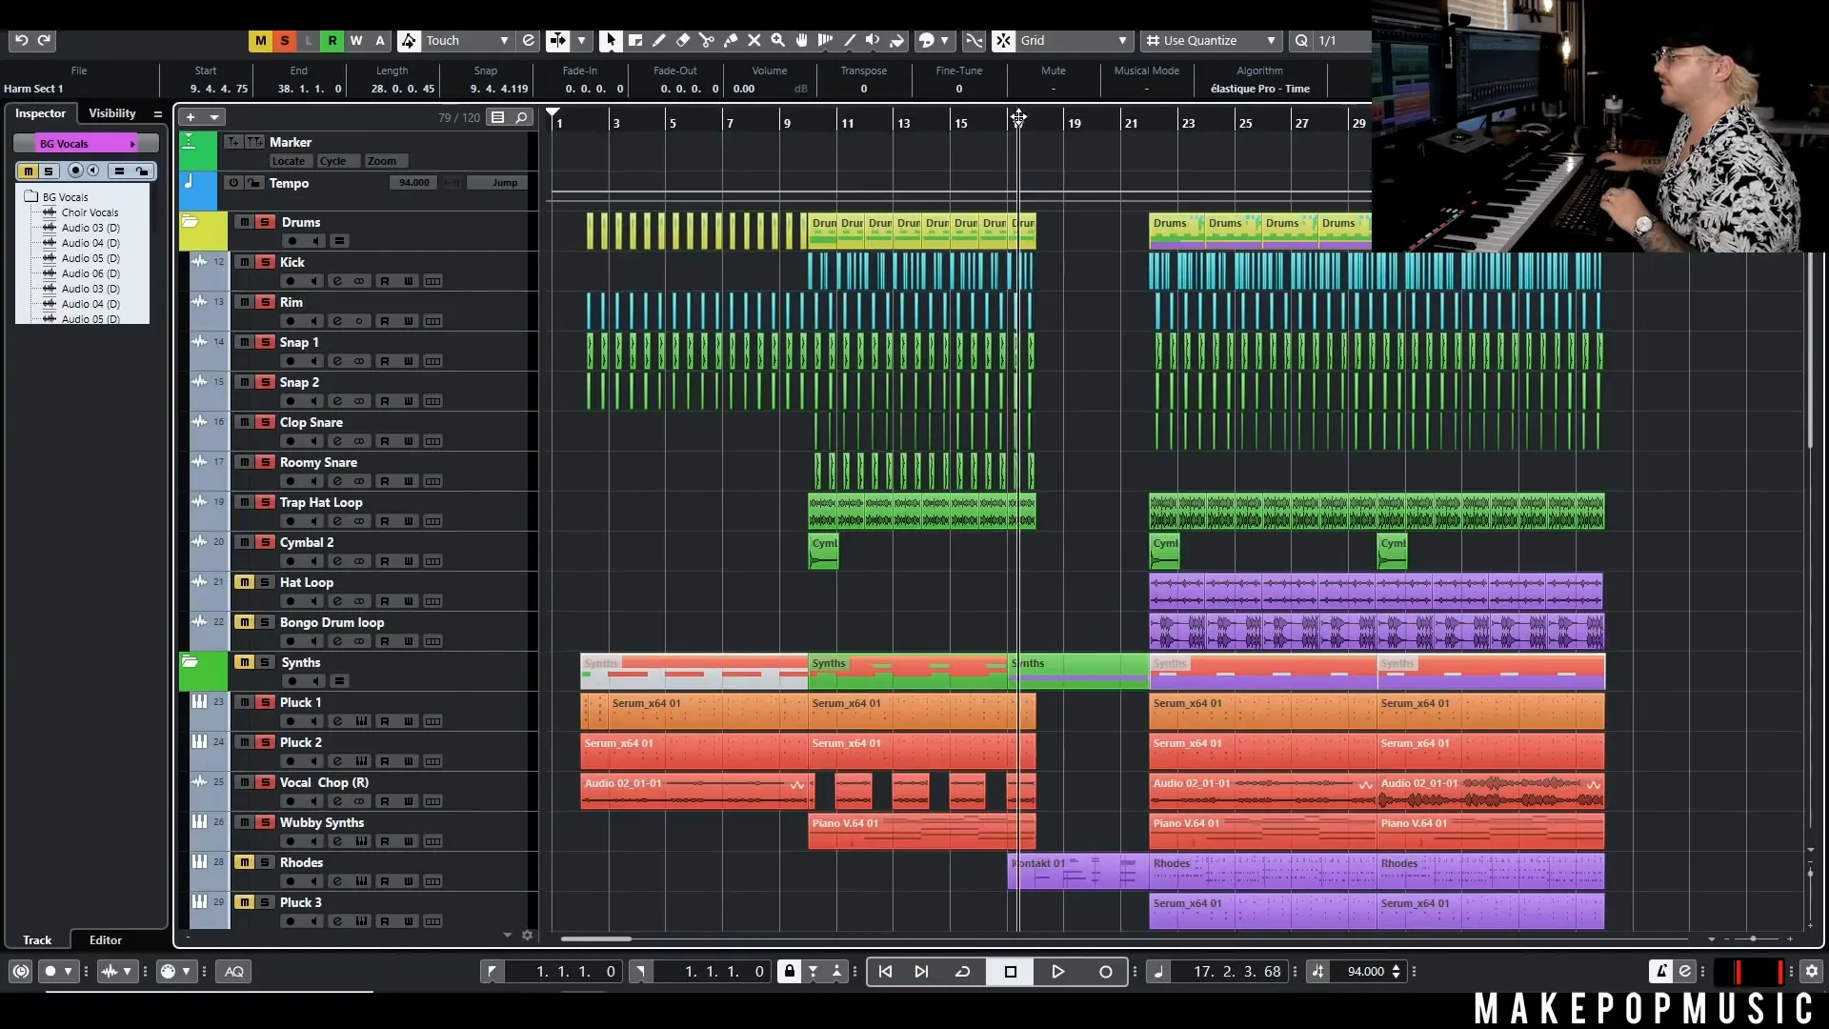1829x1029 pixels.
Task: Open the Auto-Scroll options dropdown arrow
Action: tap(581, 40)
